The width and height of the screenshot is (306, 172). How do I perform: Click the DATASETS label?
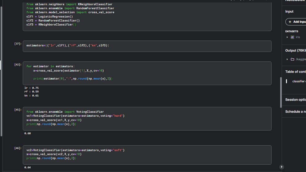tap(292, 31)
